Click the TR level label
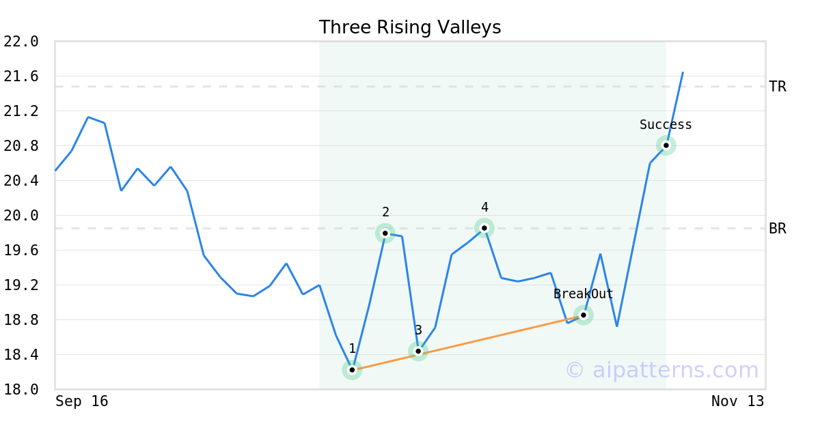Screen dimensions: 820x430 pyautogui.click(x=778, y=87)
